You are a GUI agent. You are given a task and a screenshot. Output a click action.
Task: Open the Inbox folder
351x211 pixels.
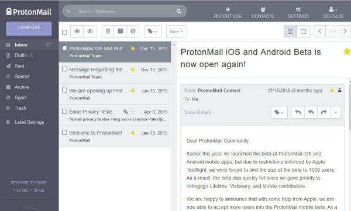pyautogui.click(x=21, y=45)
